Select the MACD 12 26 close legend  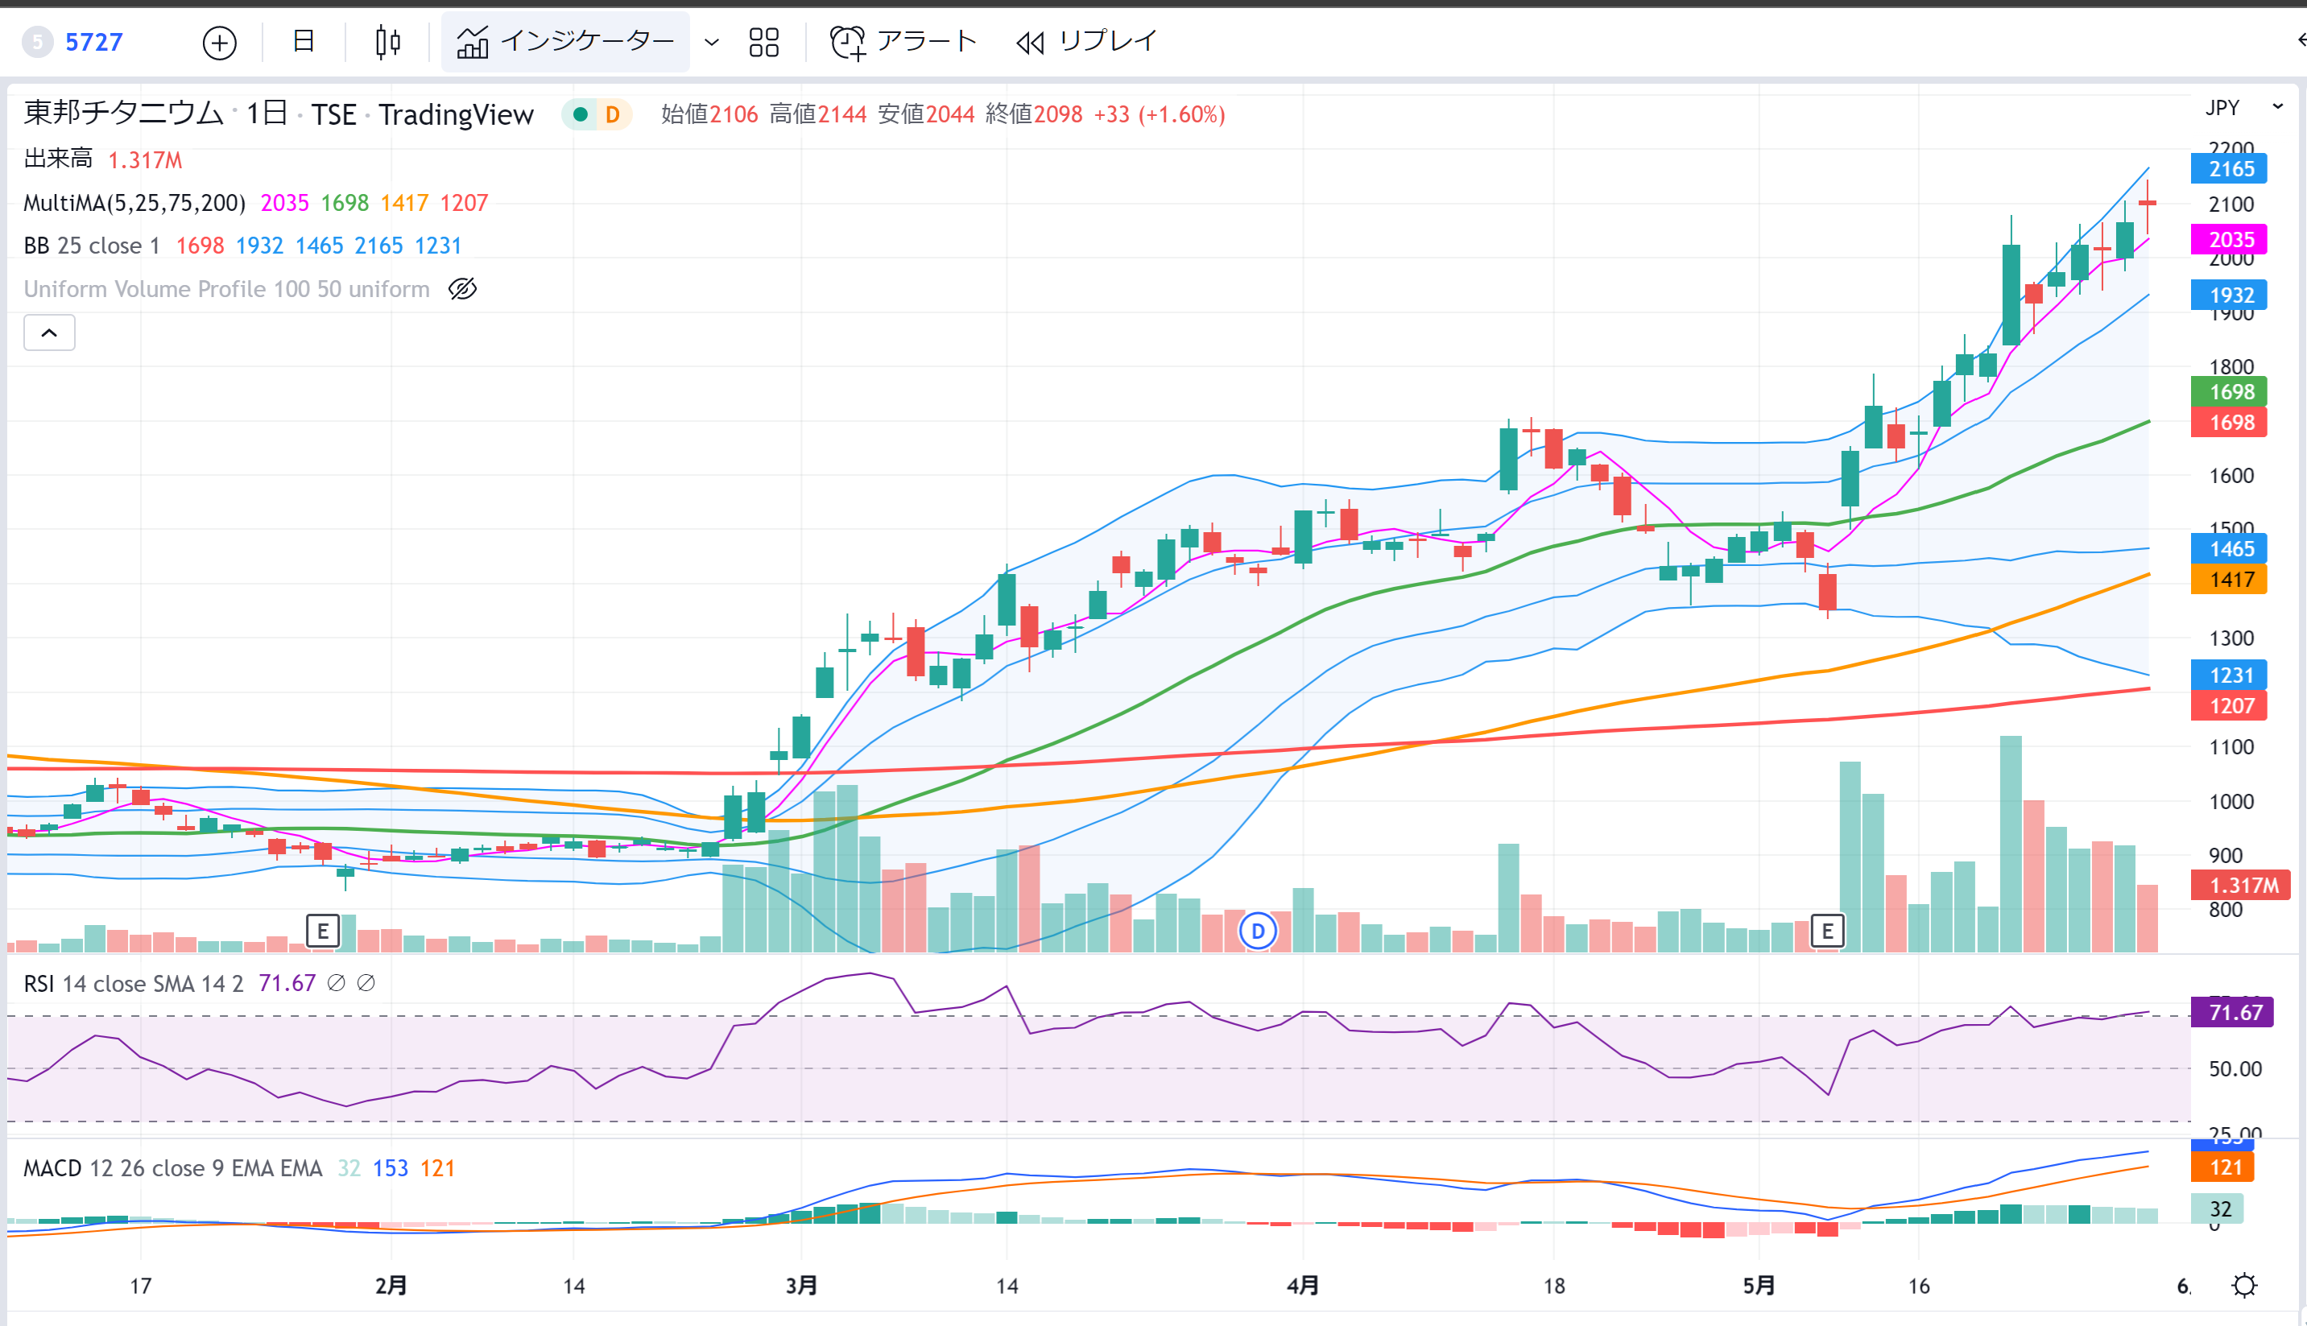pyautogui.click(x=172, y=1167)
